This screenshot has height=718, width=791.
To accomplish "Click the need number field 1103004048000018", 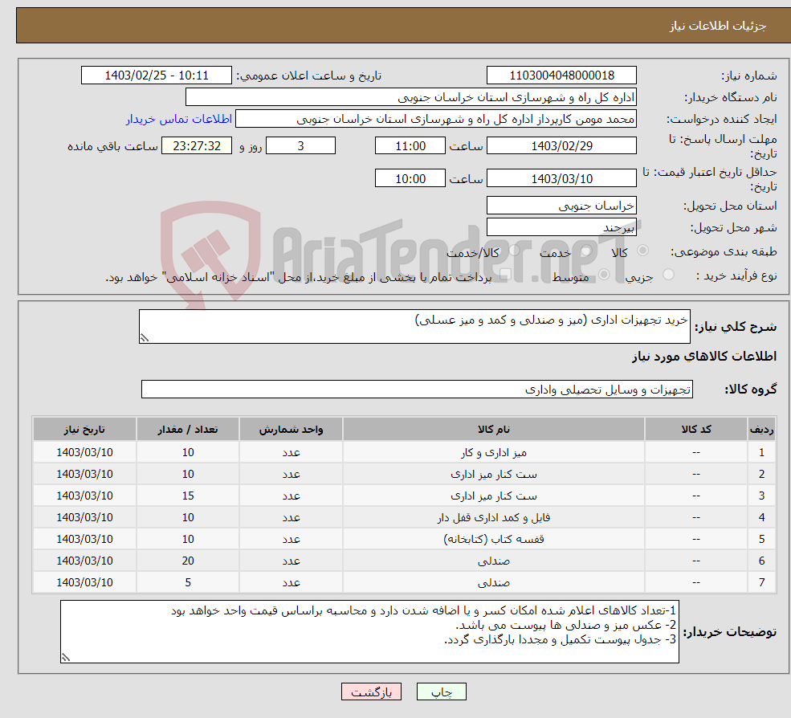I will [561, 75].
